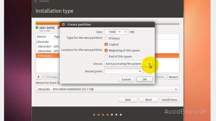Open the Use as file system dropdown
216x121 pixels.
pyautogui.click(x=128, y=64)
